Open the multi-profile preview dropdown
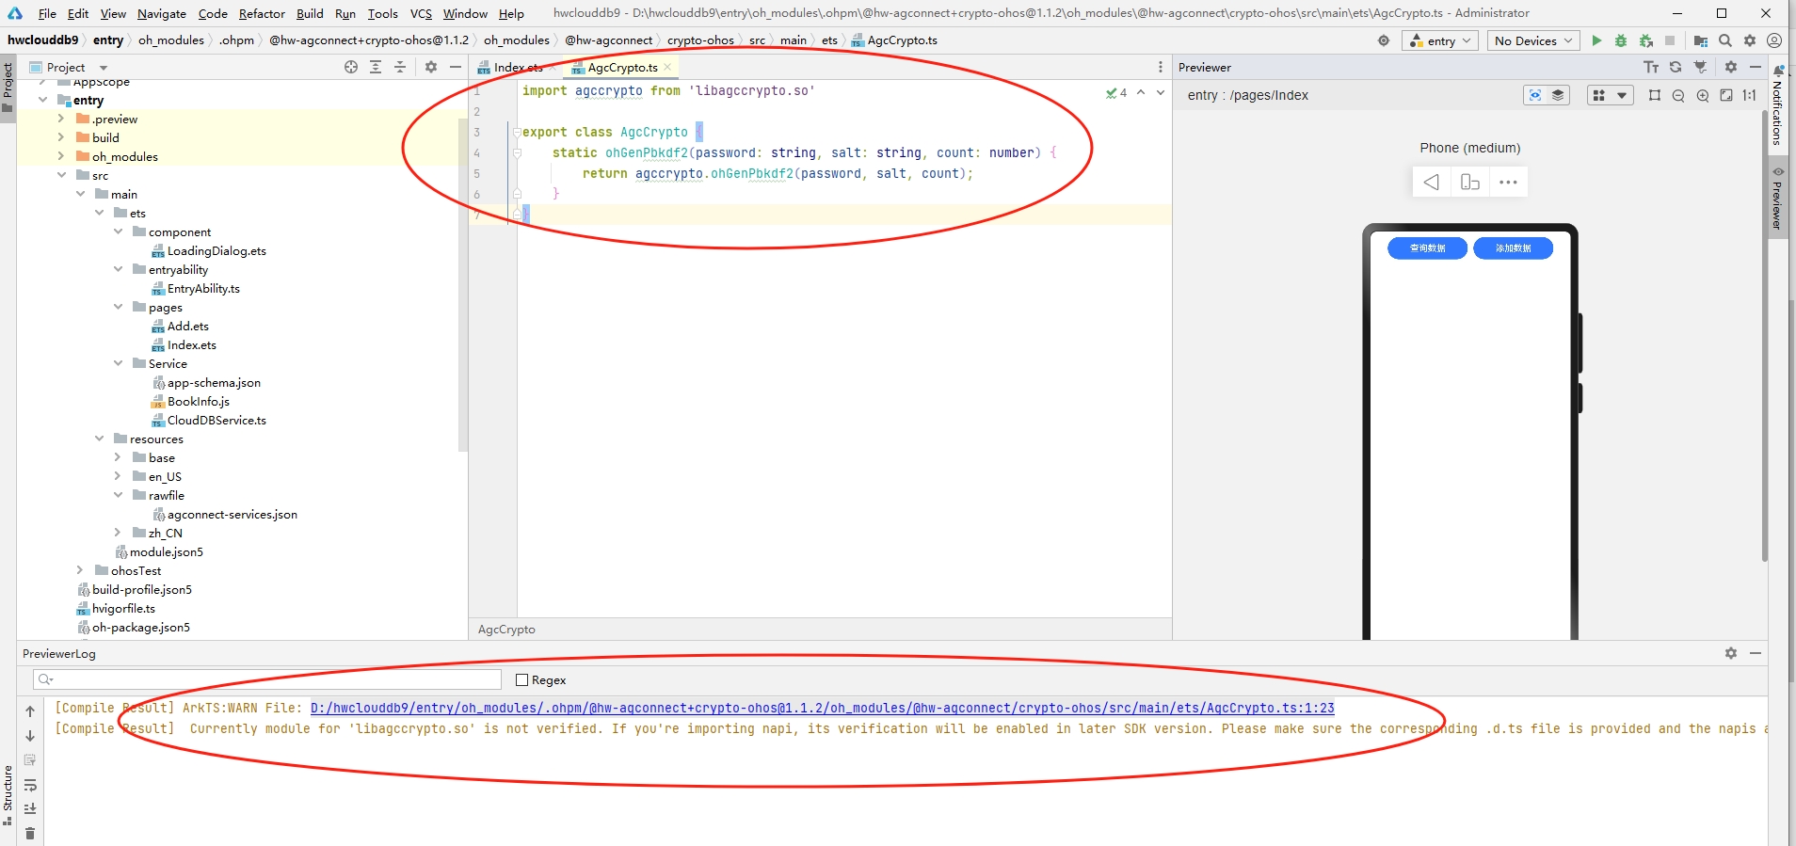Image resolution: width=1796 pixels, height=846 pixels. click(1609, 95)
